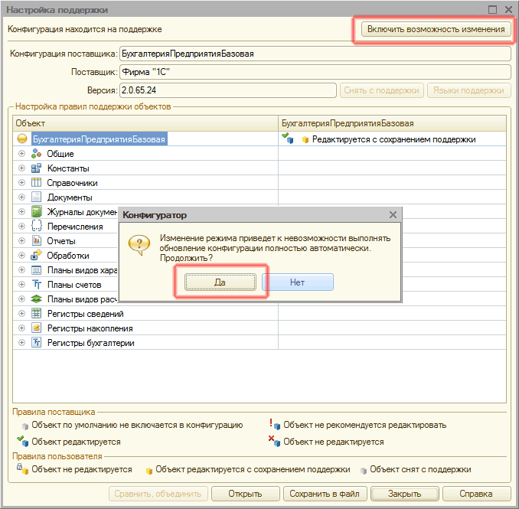The image size is (519, 509).
Task: Expand the Регистры сведений node
Action: click(x=21, y=314)
